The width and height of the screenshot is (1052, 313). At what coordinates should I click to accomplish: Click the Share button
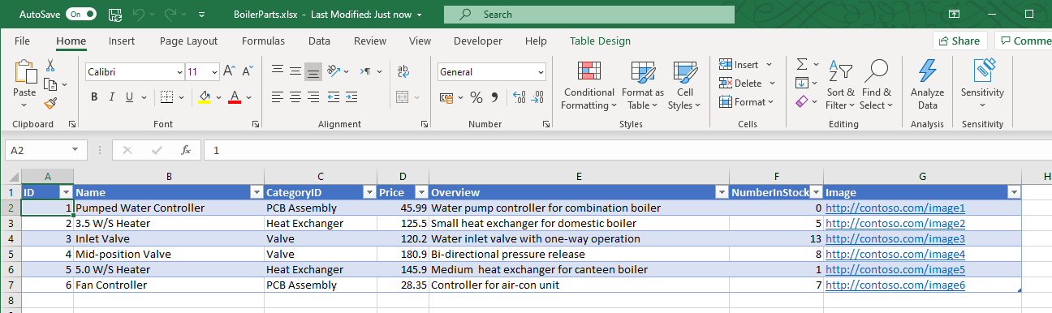click(959, 41)
